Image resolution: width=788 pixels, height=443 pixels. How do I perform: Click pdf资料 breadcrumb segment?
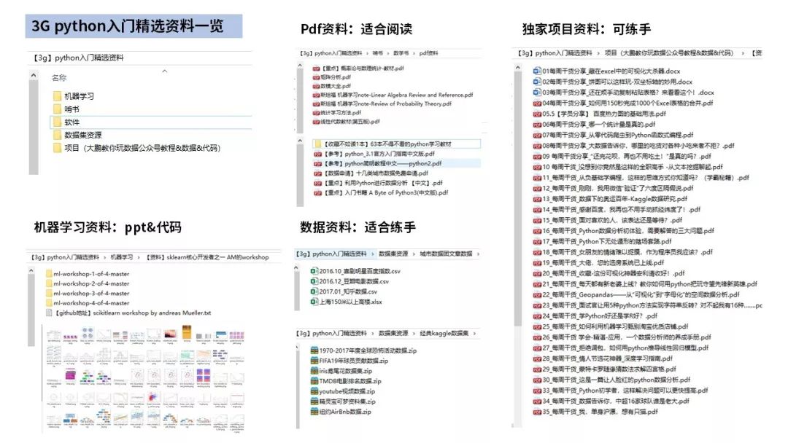(429, 53)
